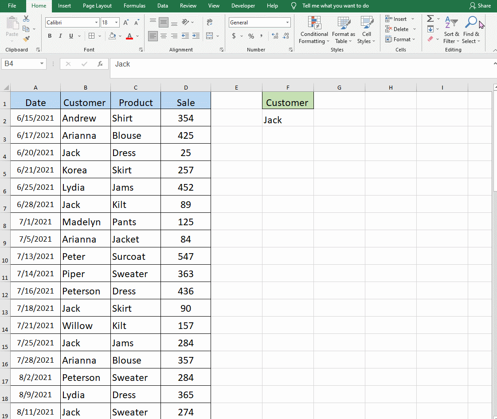Select the Wrap Text icon
The image size is (497, 419).
tap(210, 22)
